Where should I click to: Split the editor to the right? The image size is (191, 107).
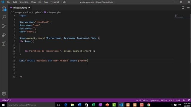183,7
